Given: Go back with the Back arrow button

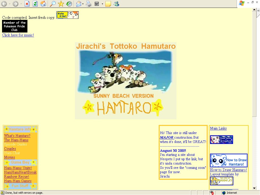Looking at the screenshot, I should 4,4.
